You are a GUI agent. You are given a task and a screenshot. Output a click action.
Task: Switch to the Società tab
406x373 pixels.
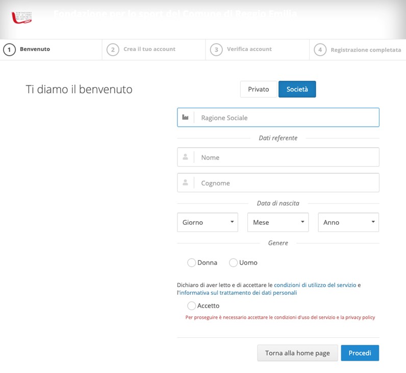point(297,89)
